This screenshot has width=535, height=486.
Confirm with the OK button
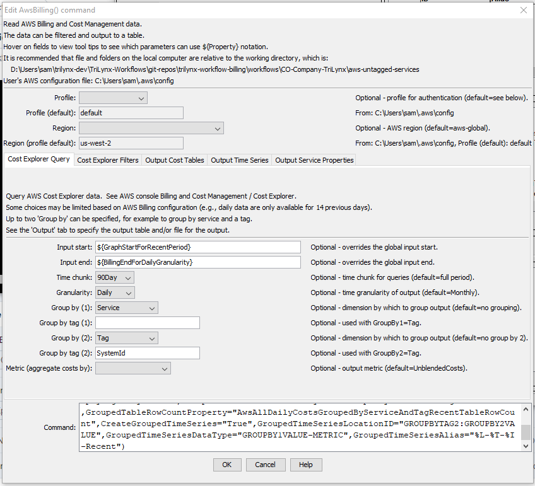click(227, 465)
